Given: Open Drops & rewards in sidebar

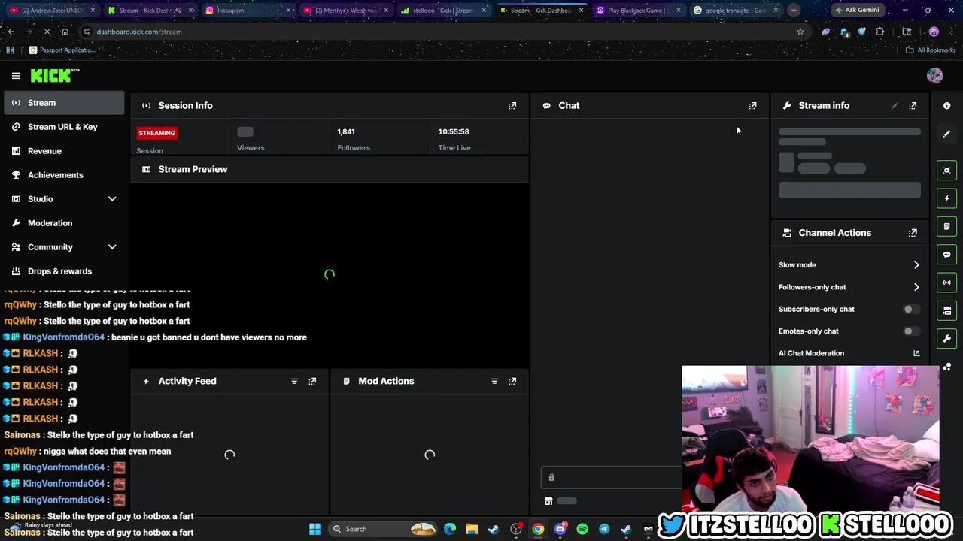Looking at the screenshot, I should (x=64, y=271).
